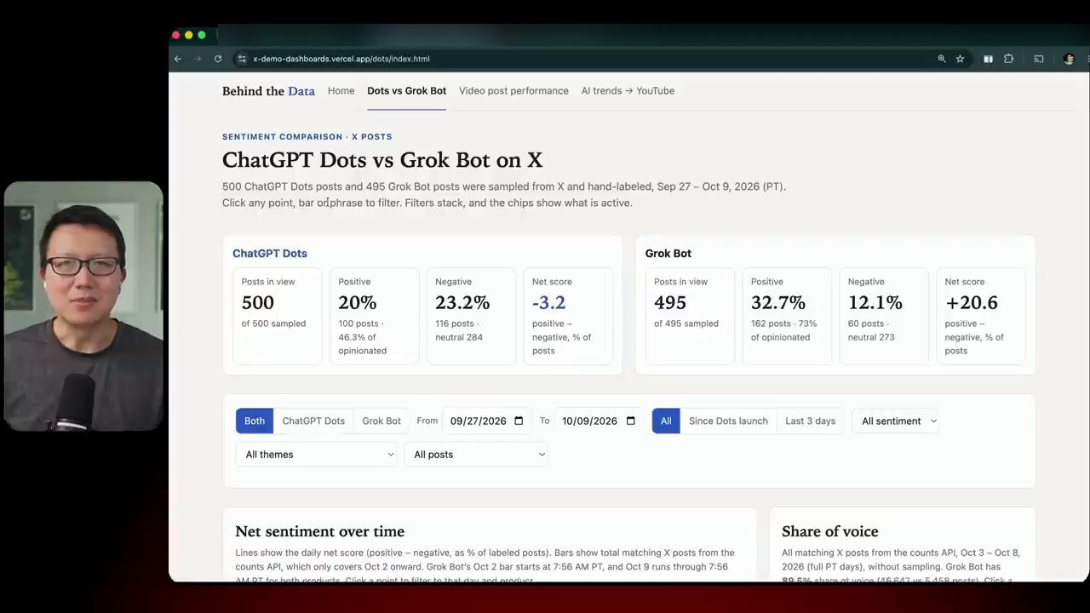Open the AI trends → YouTube tab
1090x613 pixels.
pos(628,91)
